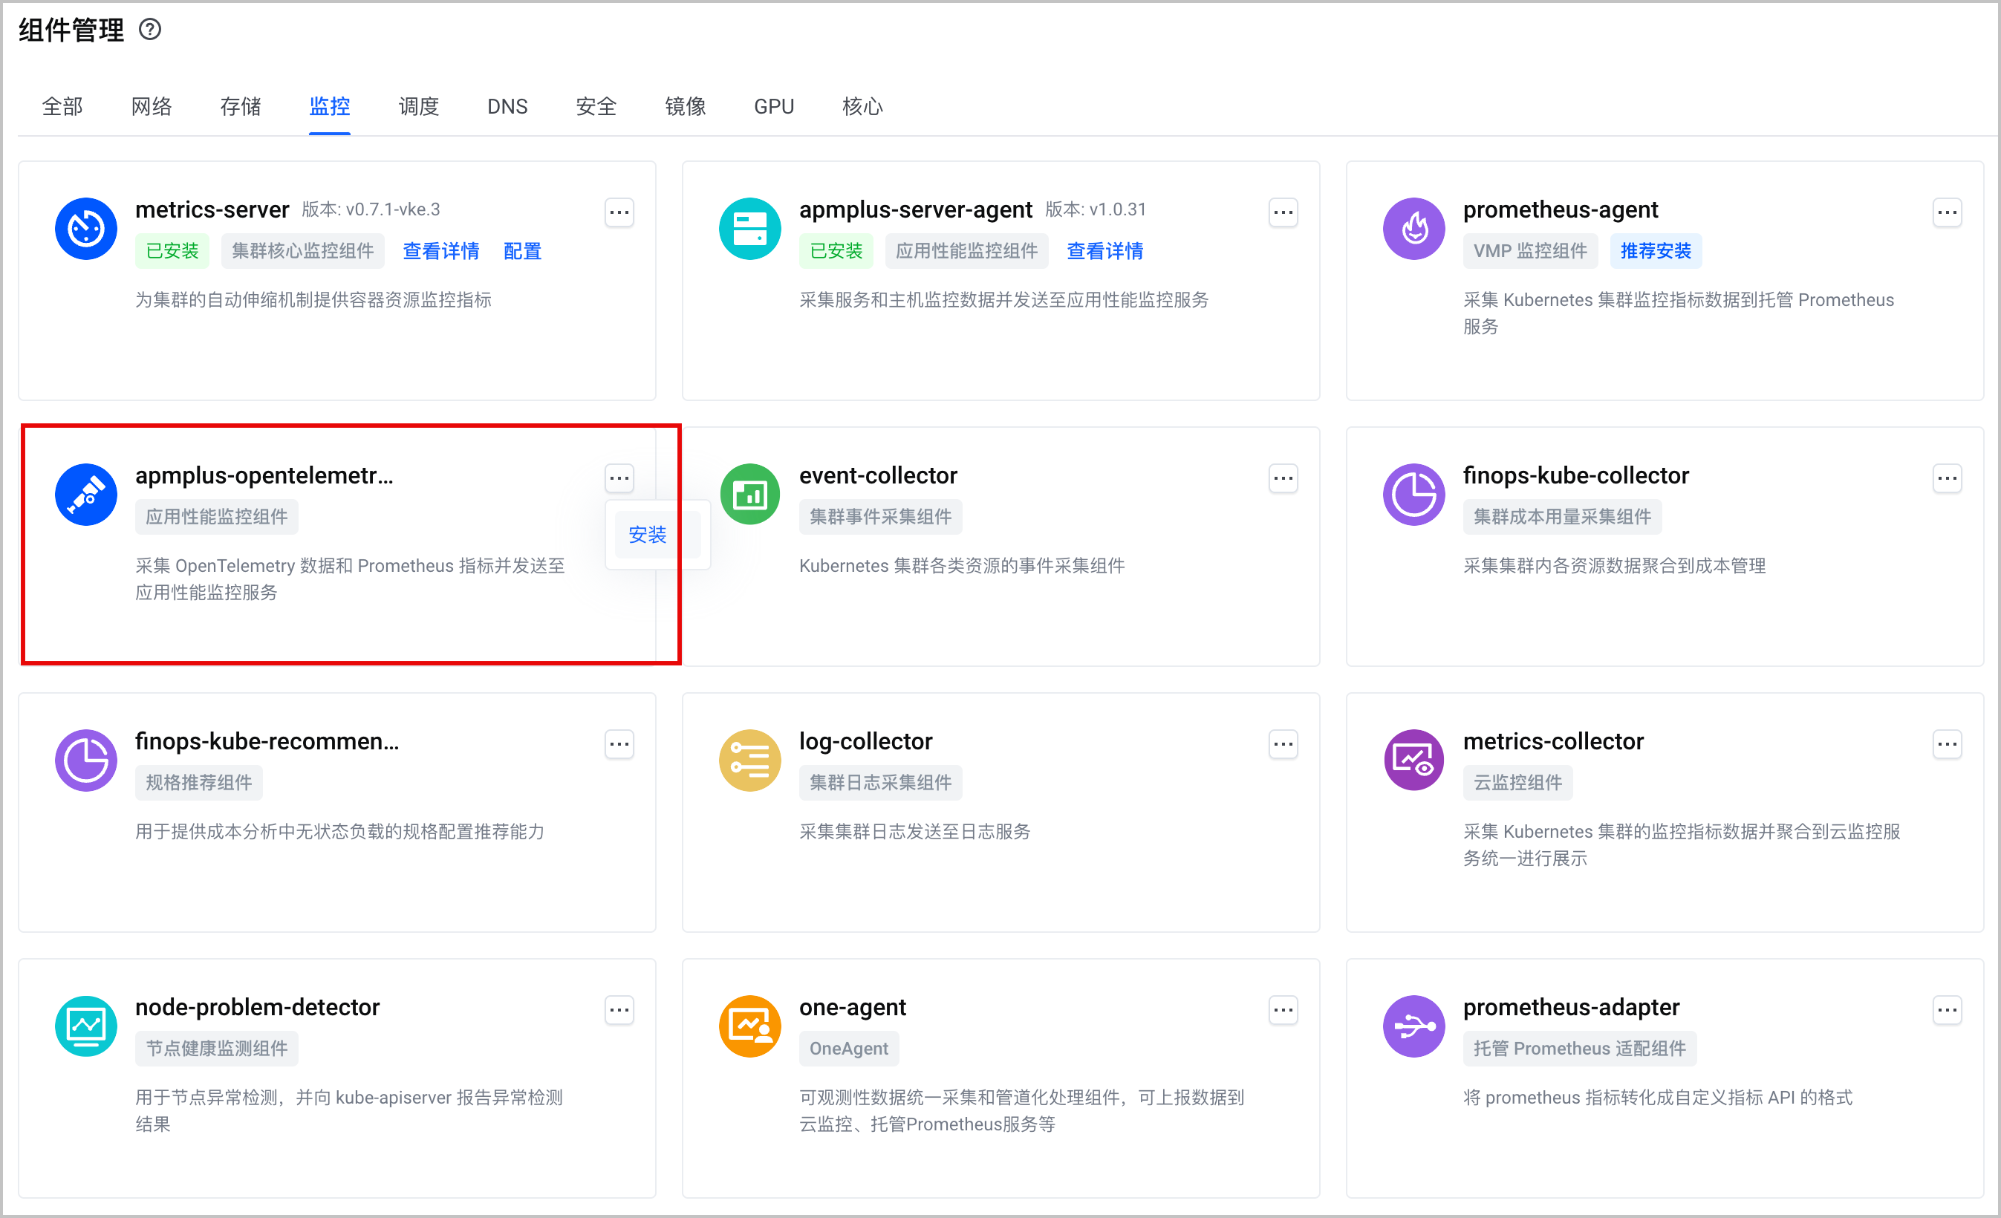Click the help icon beside 组件管理
Image resolution: width=2001 pixels, height=1218 pixels.
click(x=150, y=30)
